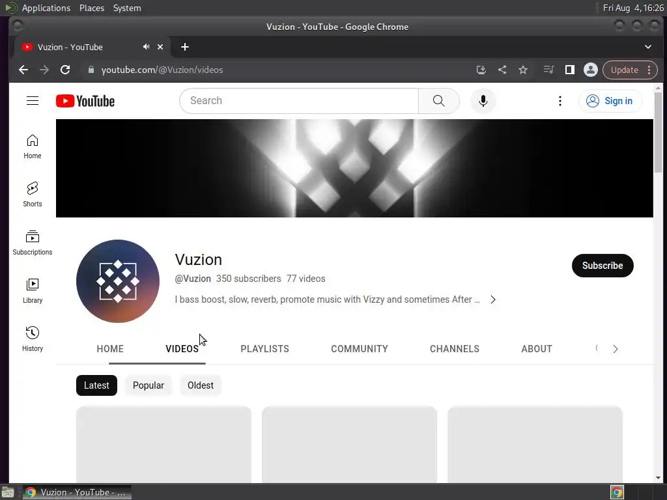Open the Chrome profile avatar
Image resolution: width=667 pixels, height=500 pixels.
[x=590, y=70]
